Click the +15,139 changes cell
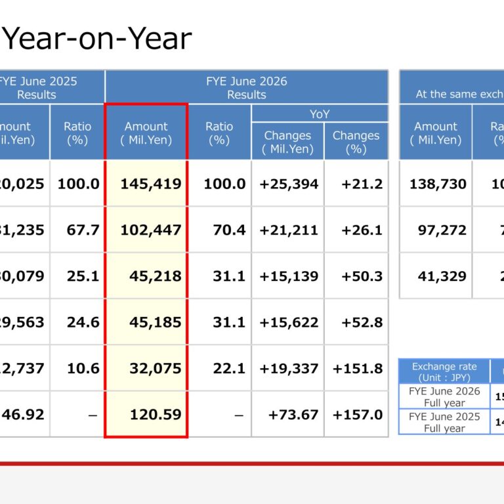Image resolution: width=504 pixels, height=504 pixels. [x=287, y=276]
